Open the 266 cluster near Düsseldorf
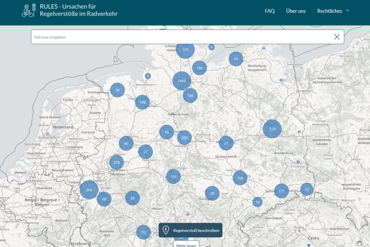This screenshot has height=247, width=370. [89, 190]
